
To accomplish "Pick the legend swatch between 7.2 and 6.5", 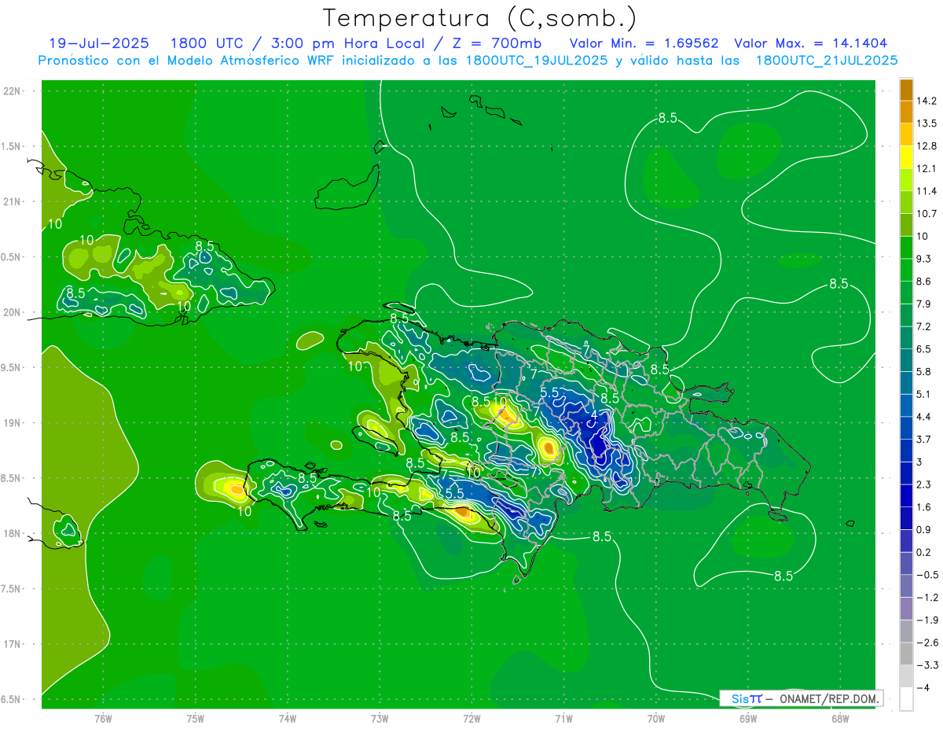I will point(906,337).
